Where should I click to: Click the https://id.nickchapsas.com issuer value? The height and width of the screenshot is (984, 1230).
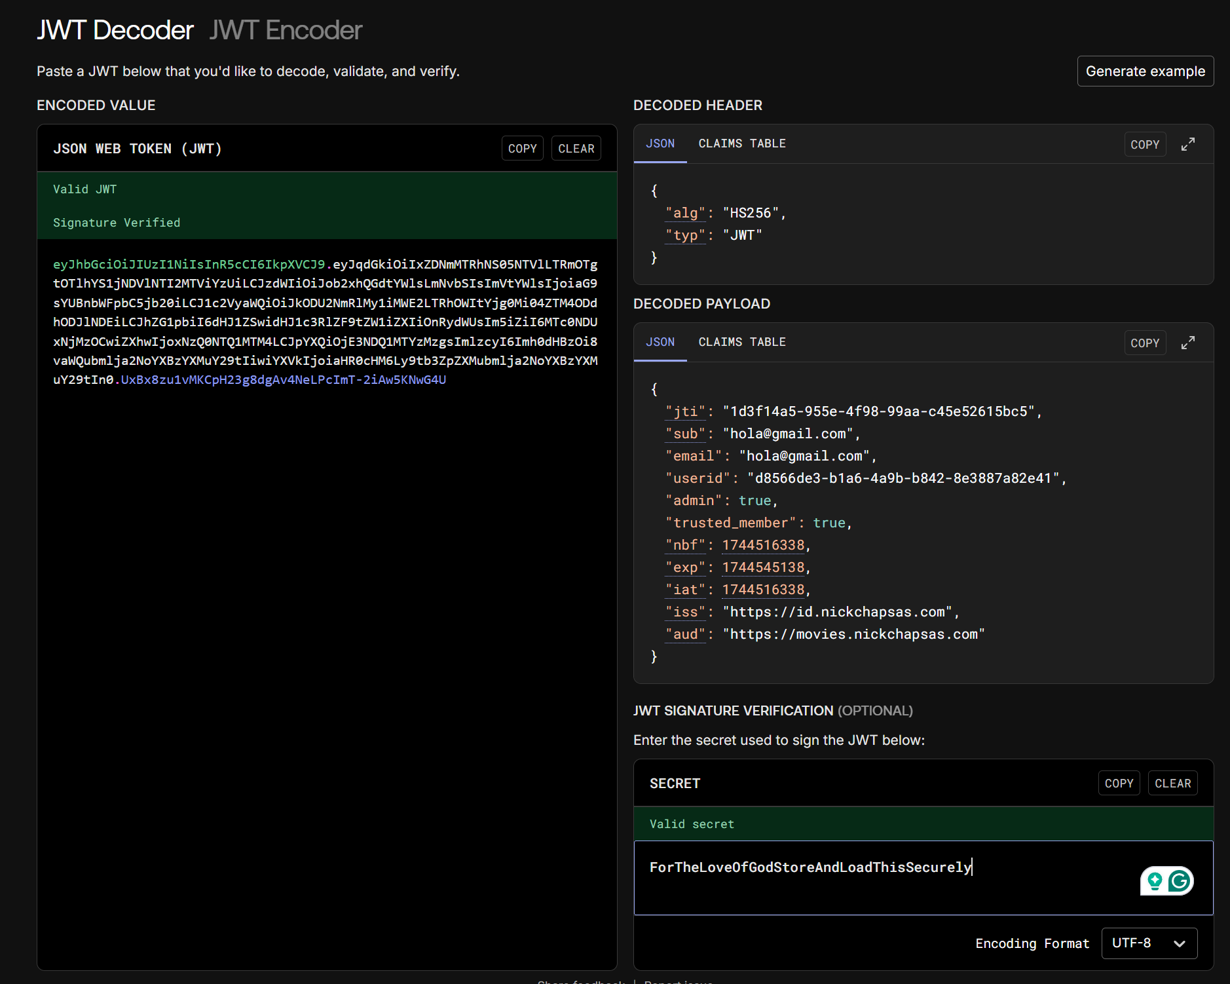pyautogui.click(x=838, y=612)
